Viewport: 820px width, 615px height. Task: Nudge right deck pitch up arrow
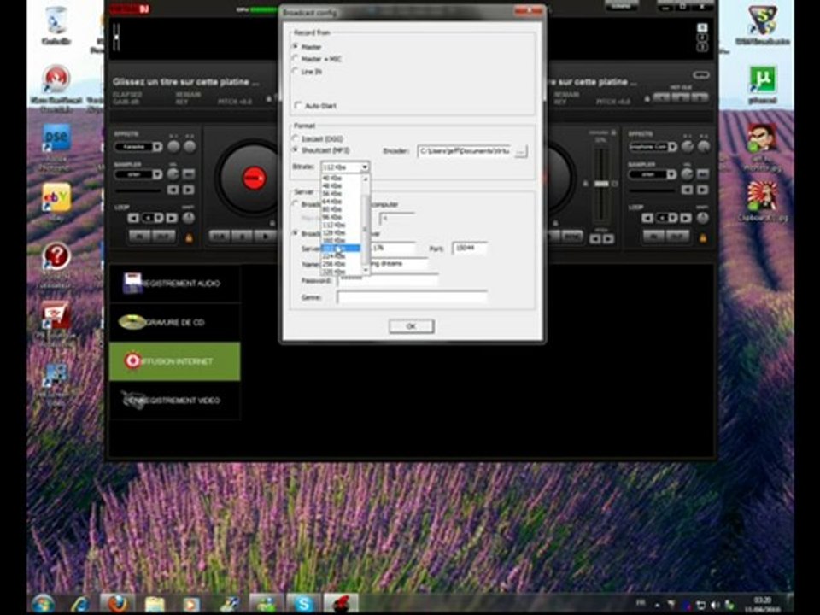coord(609,239)
